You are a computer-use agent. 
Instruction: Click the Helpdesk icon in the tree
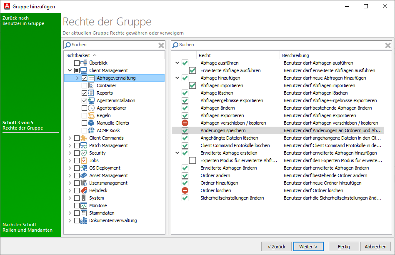[83, 190]
